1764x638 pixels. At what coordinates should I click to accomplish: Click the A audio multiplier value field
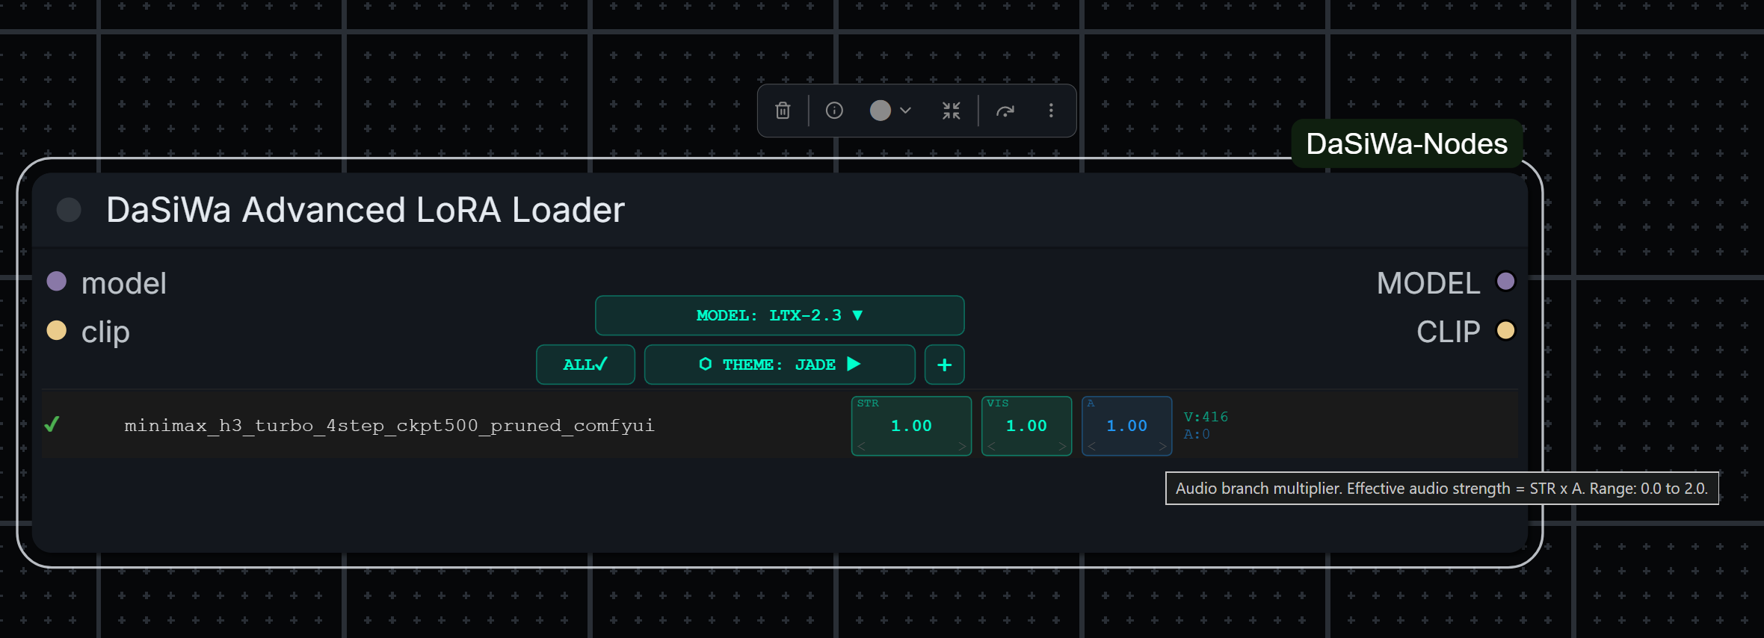(x=1126, y=426)
